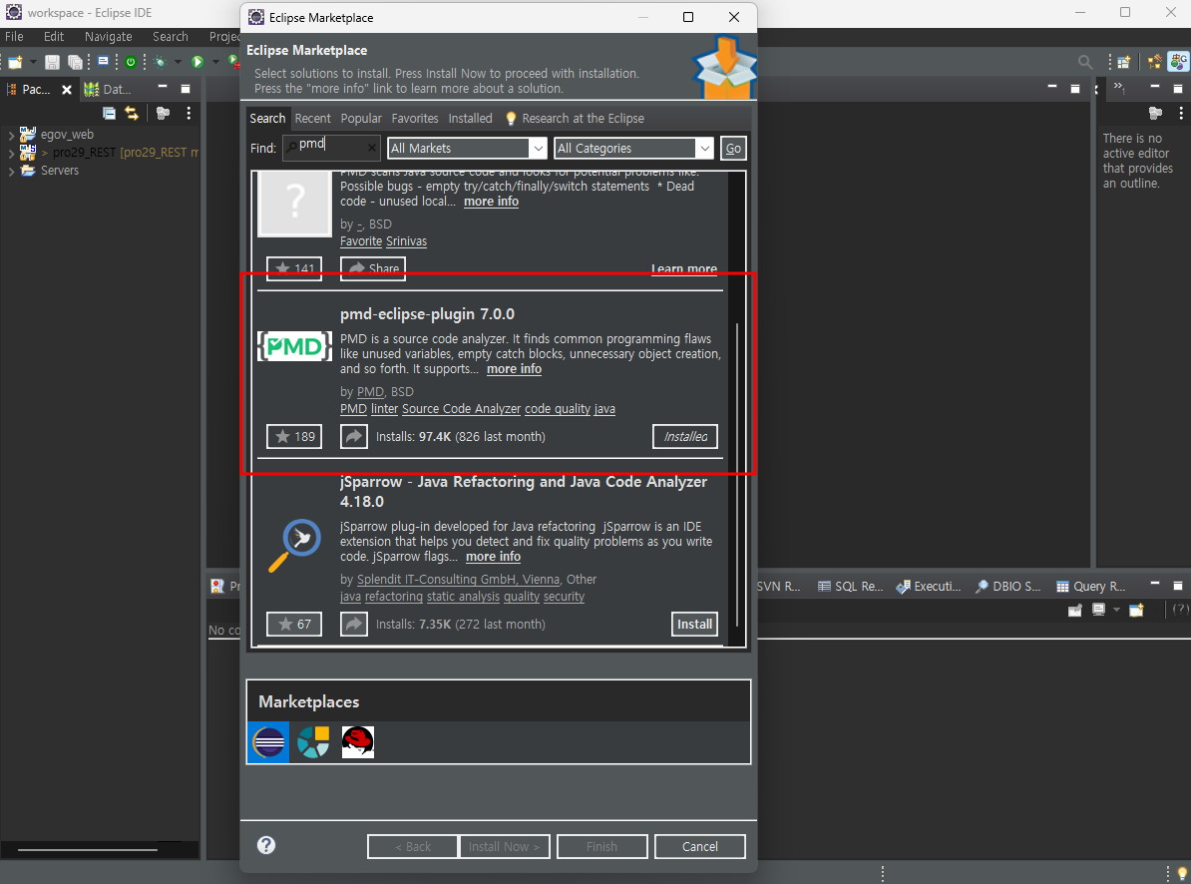Expand the Servers folder
Image resolution: width=1191 pixels, height=884 pixels.
[11, 172]
